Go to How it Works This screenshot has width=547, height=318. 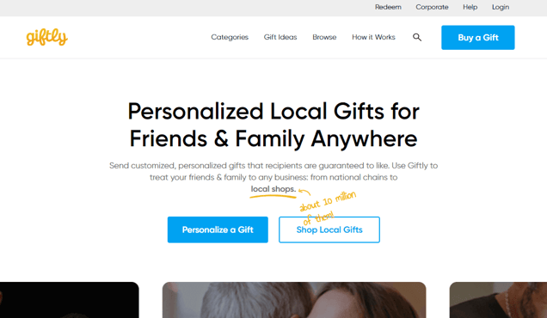pos(373,37)
